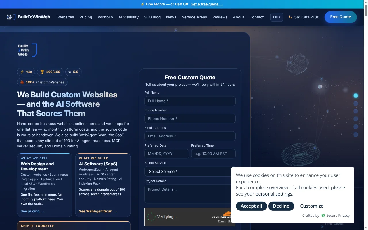Select the sixth section dot indicator
The image size is (368, 230).
point(356,135)
